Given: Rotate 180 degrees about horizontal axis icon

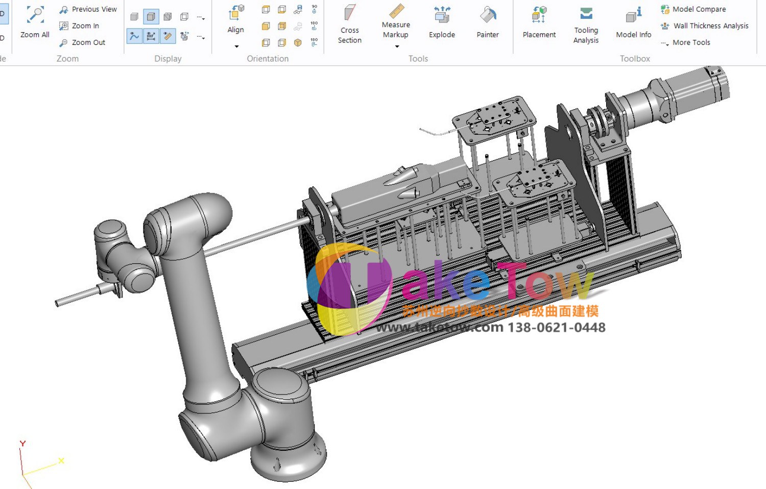Looking at the screenshot, I should pyautogui.click(x=314, y=42).
